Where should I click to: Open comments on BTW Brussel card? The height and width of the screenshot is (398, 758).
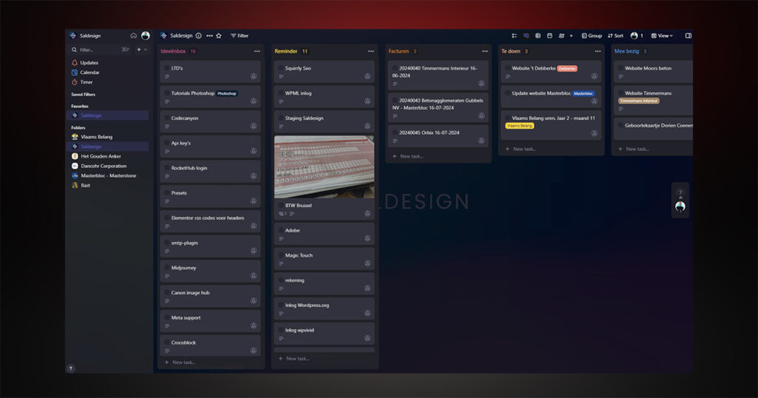pos(283,214)
